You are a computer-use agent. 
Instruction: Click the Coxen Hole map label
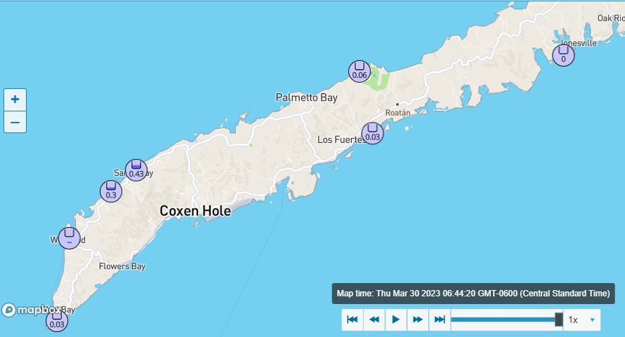(x=195, y=210)
